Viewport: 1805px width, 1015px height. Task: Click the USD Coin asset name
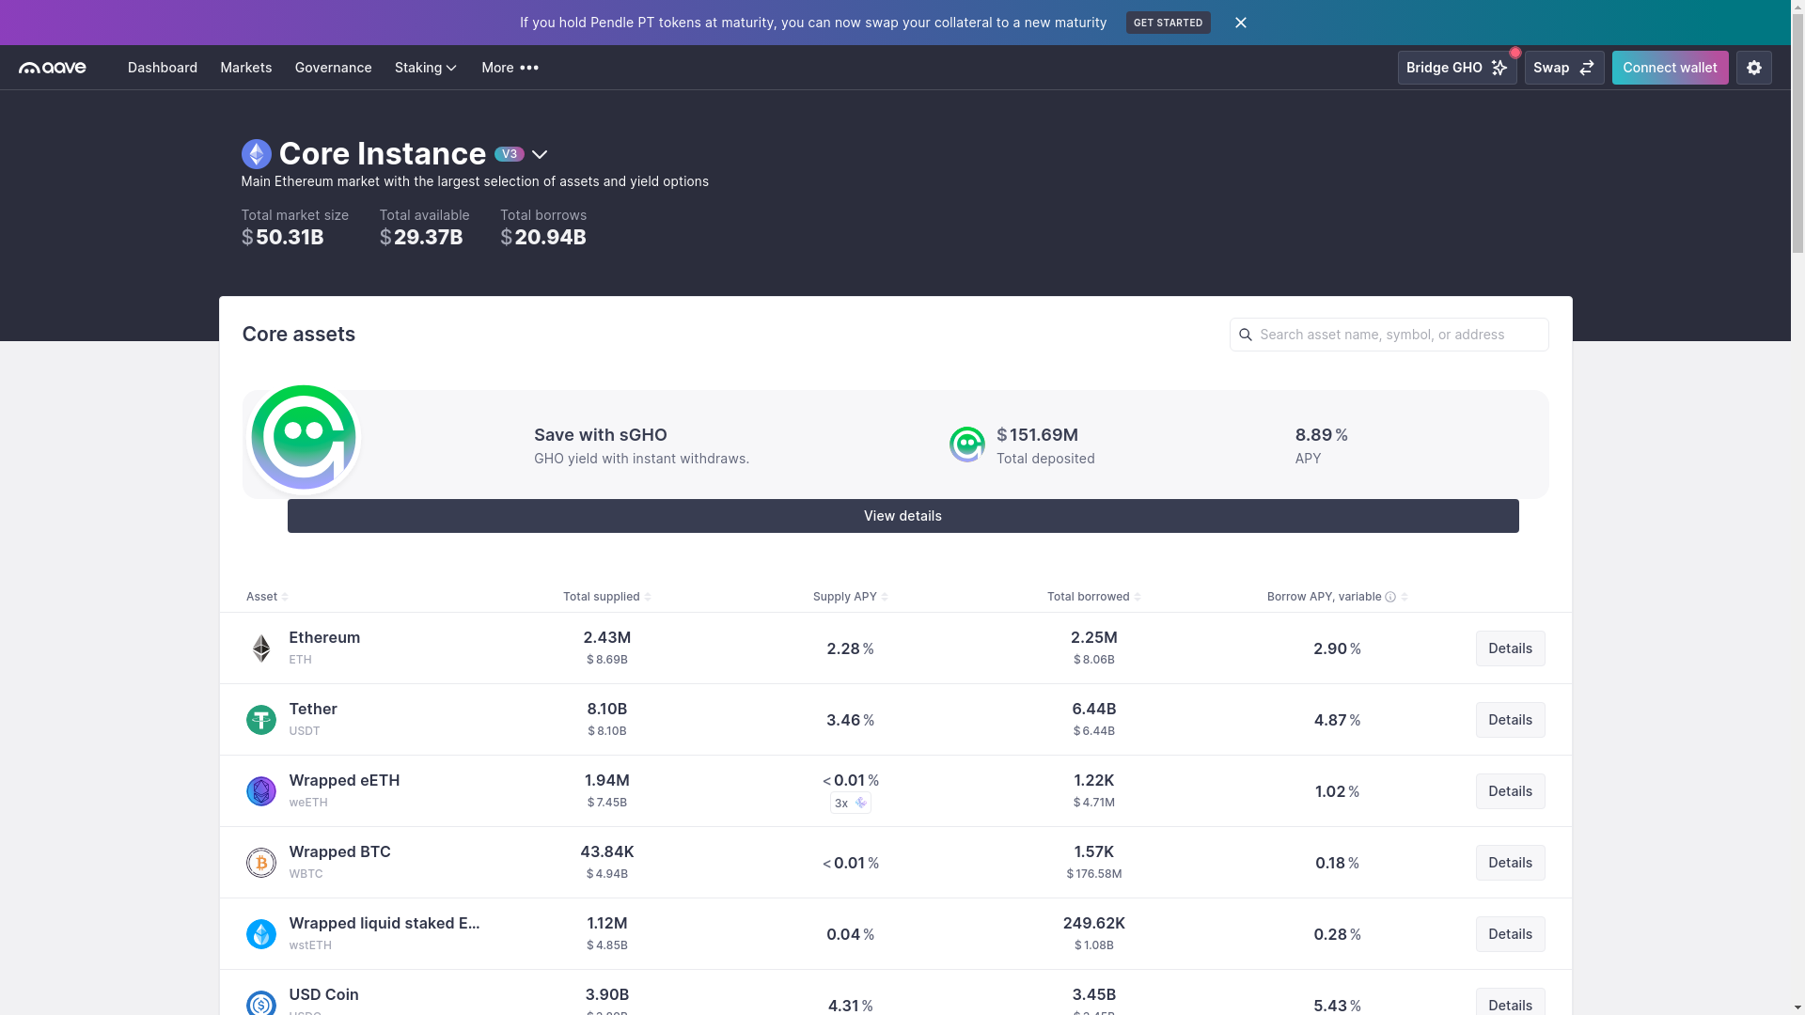[x=323, y=994]
